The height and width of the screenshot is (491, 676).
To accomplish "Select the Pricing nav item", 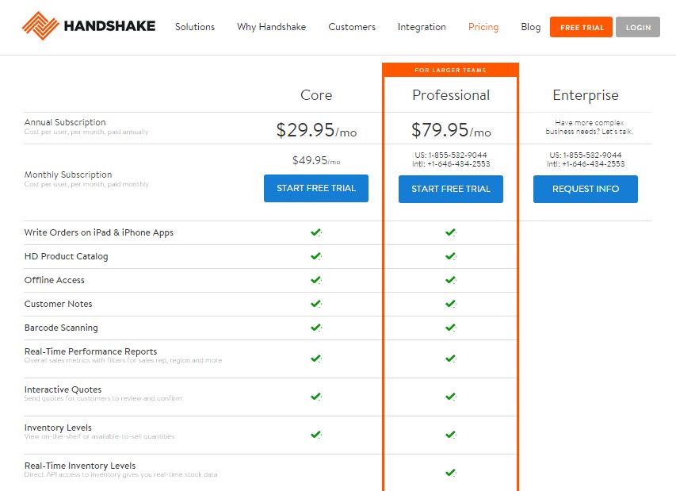I will pos(483,27).
